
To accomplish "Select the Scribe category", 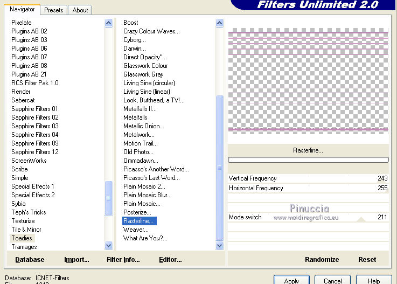I will click(x=19, y=169).
